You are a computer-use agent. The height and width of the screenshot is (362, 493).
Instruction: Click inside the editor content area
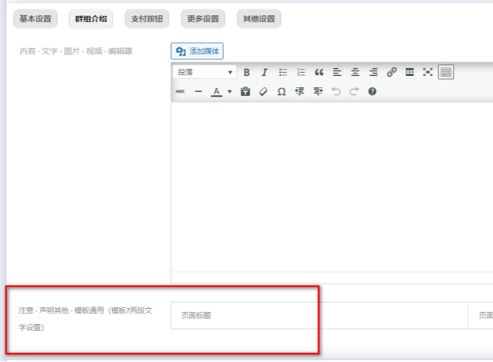click(x=332, y=187)
